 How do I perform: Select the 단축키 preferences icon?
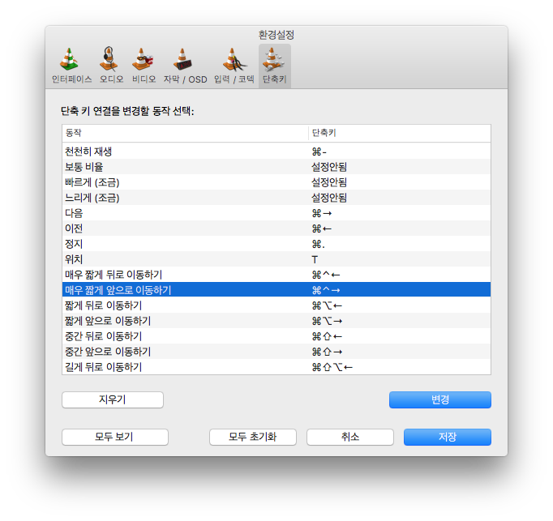pos(274,66)
